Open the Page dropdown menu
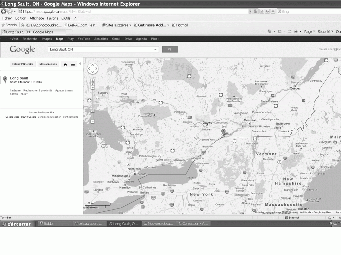 [x=309, y=32]
